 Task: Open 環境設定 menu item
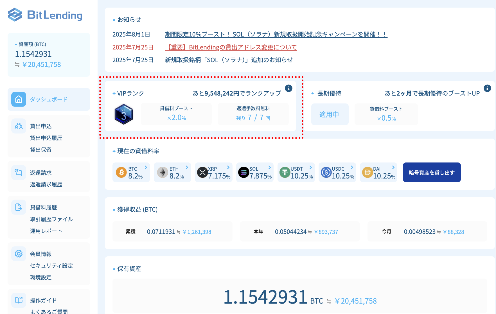[x=41, y=277]
